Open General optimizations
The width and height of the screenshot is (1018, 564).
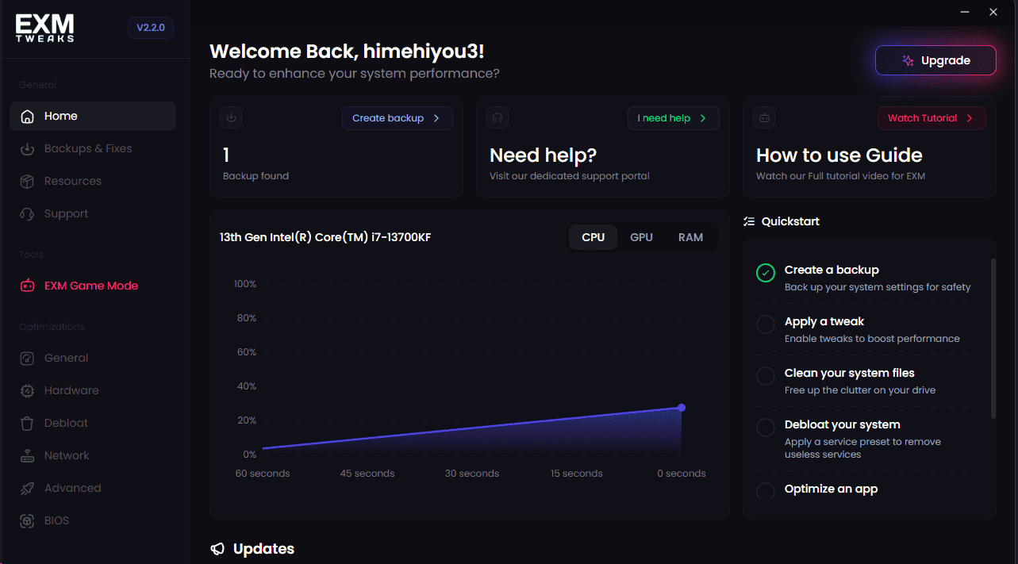click(93, 358)
